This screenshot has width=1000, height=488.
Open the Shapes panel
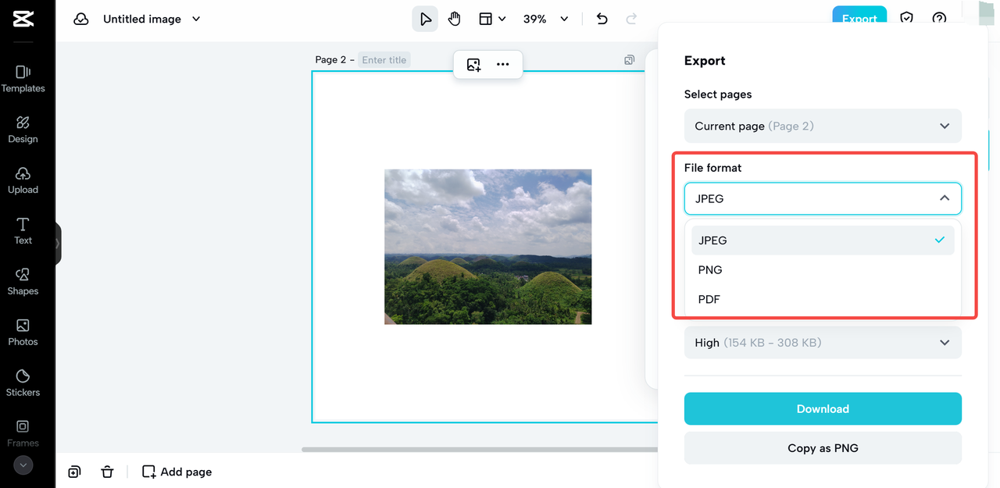[23, 281]
